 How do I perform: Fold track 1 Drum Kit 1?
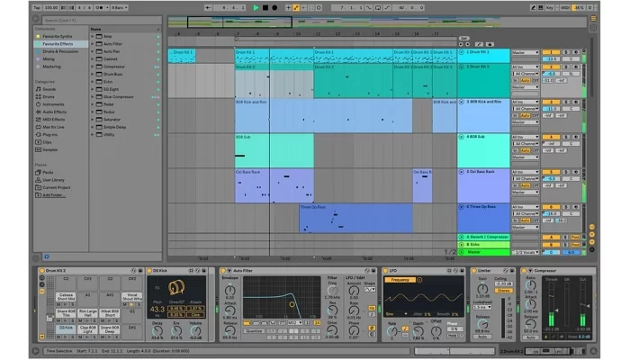[x=461, y=52]
